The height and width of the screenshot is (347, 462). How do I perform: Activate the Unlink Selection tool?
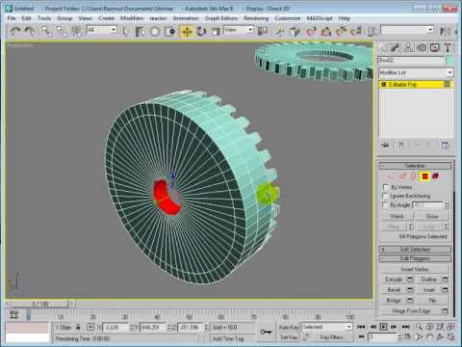pos(62,31)
